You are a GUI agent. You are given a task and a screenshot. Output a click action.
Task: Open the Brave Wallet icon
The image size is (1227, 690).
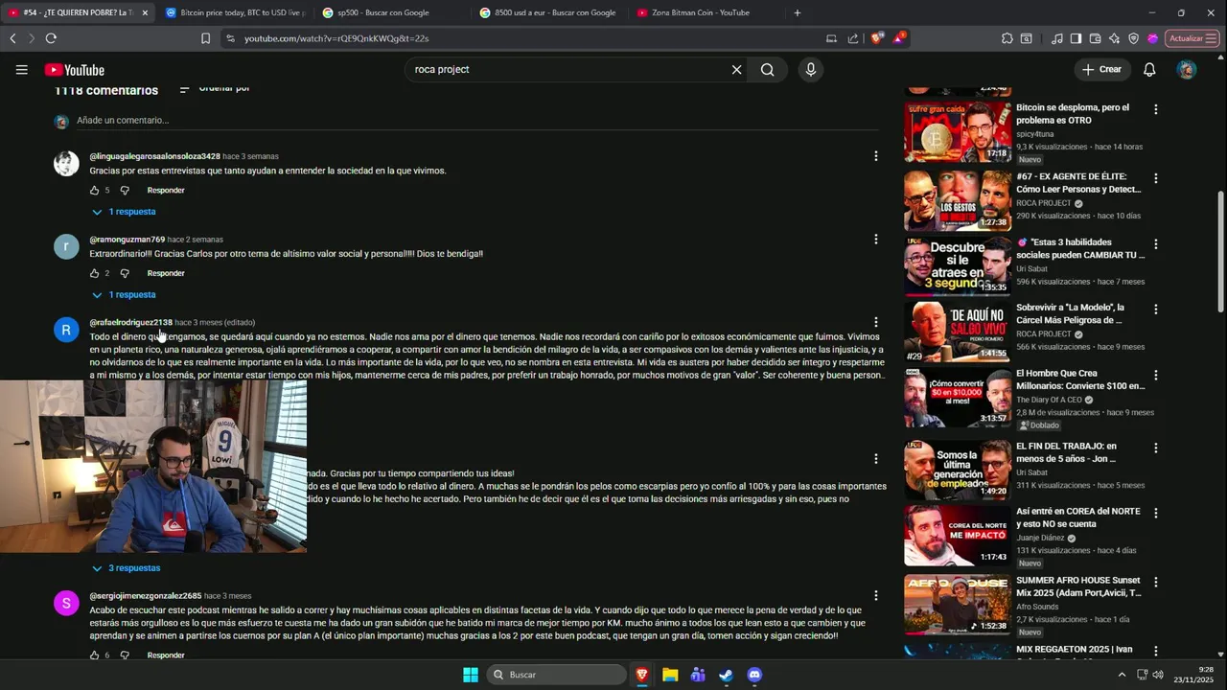coord(1095,38)
